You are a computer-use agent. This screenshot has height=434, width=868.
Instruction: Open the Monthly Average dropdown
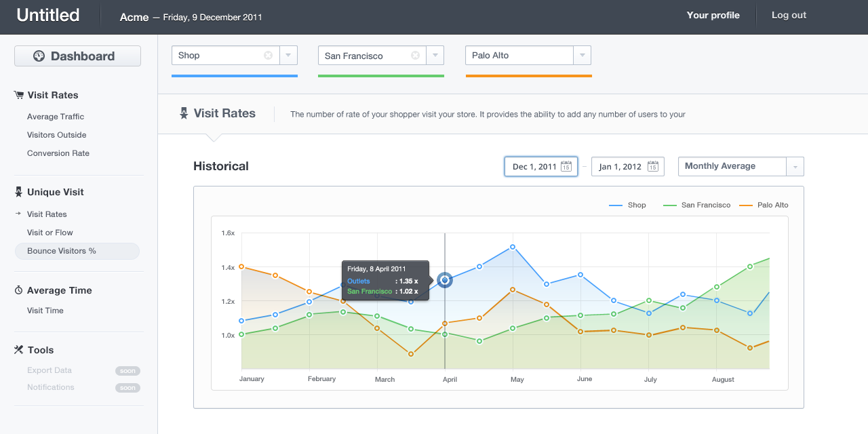(x=741, y=166)
